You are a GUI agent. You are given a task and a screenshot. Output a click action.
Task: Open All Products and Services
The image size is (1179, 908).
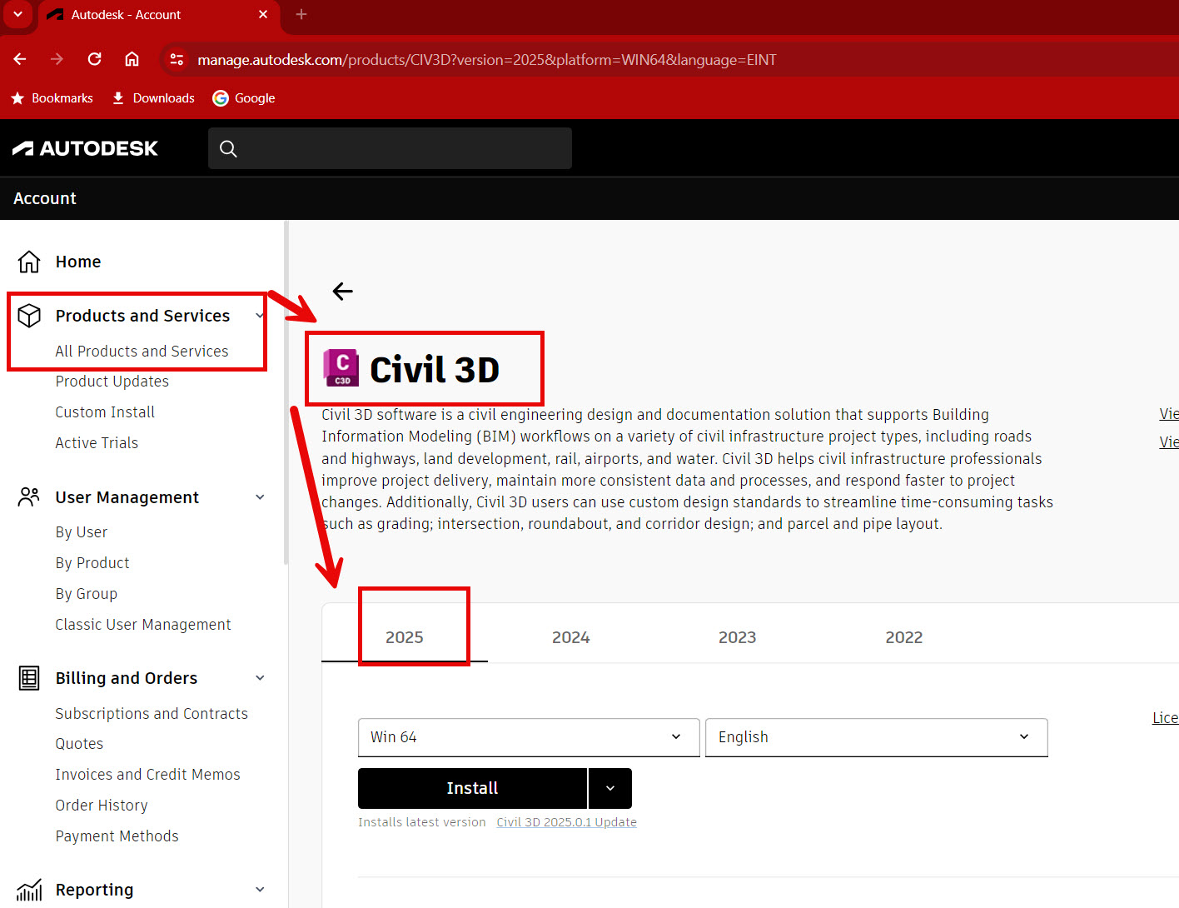coord(142,352)
